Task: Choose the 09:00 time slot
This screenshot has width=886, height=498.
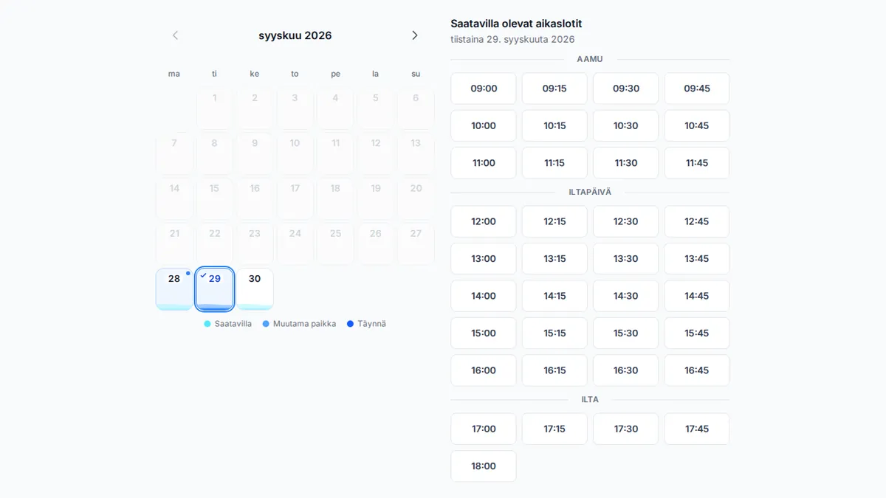Action: click(x=484, y=89)
